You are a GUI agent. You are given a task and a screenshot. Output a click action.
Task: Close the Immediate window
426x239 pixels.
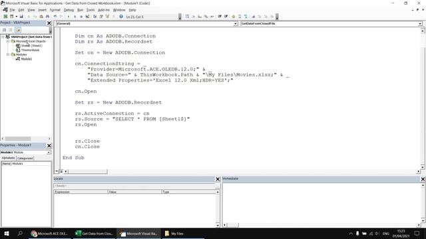[423, 179]
